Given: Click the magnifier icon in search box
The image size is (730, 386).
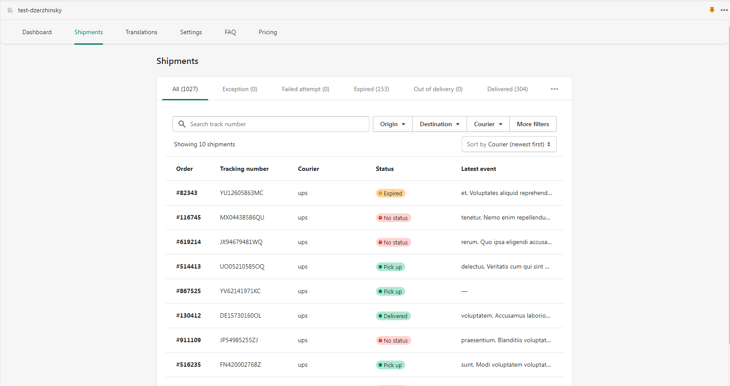Looking at the screenshot, I should coord(182,124).
